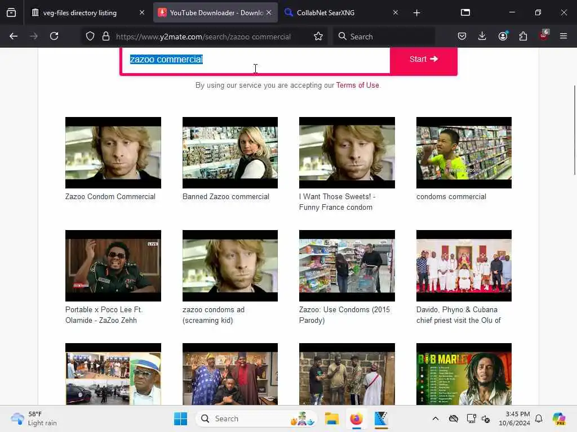Open Banned Zazoo commercial thumbnail

pyautogui.click(x=230, y=153)
